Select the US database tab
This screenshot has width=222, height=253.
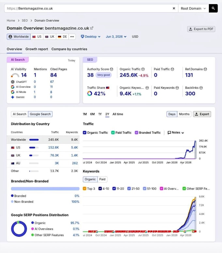tap(37, 37)
